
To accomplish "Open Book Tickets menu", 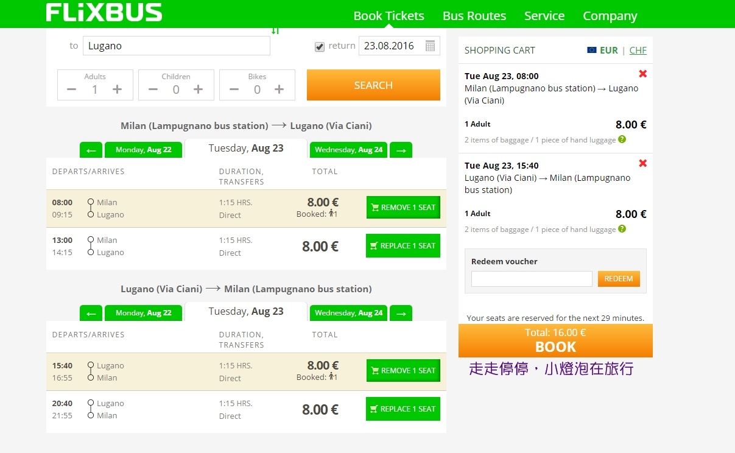I will [389, 16].
